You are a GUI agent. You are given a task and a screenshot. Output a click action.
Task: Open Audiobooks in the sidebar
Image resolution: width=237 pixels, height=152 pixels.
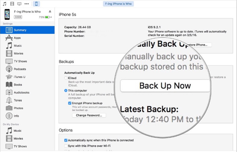[27, 92]
